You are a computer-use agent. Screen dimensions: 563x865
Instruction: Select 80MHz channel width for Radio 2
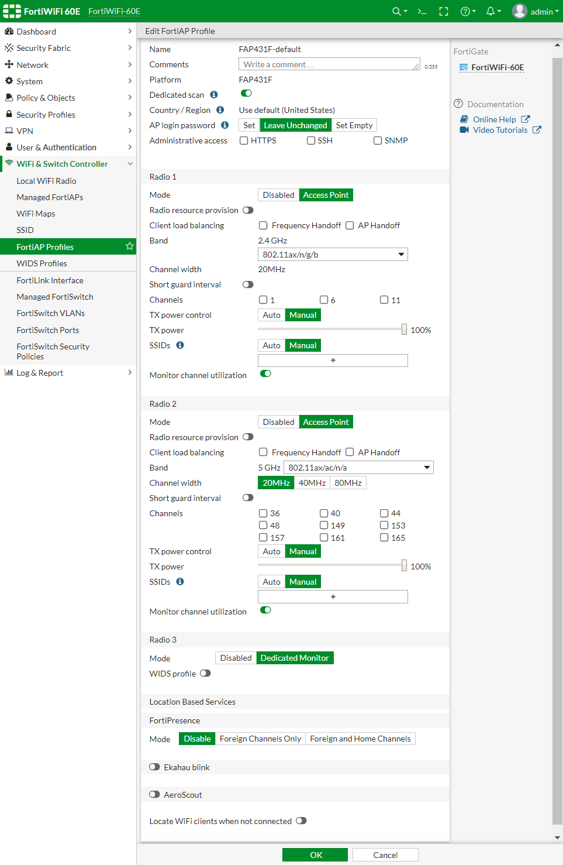348,482
